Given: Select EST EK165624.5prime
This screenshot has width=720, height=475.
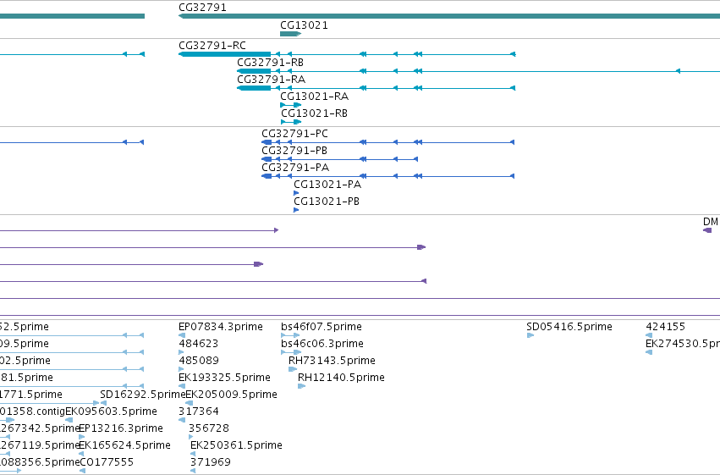Looking at the screenshot, I should (x=125, y=445).
